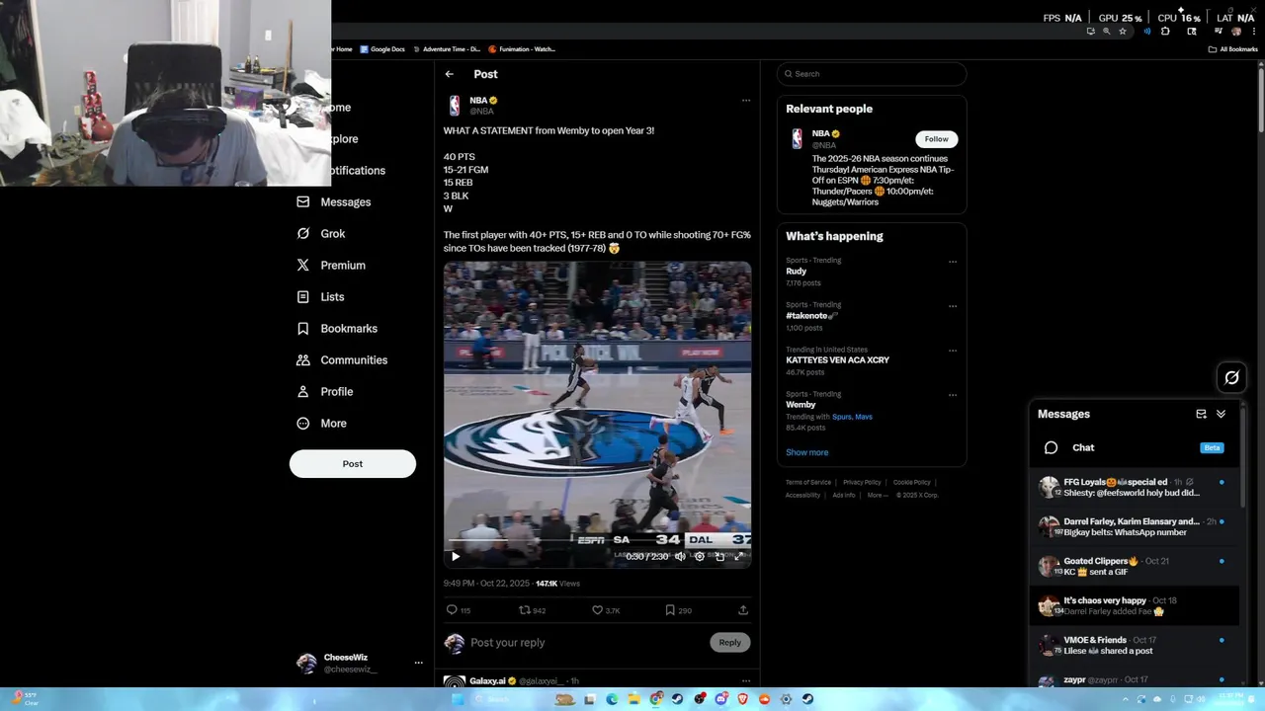Open the Chat Beta entry
The width and height of the screenshot is (1265, 711).
1134,448
